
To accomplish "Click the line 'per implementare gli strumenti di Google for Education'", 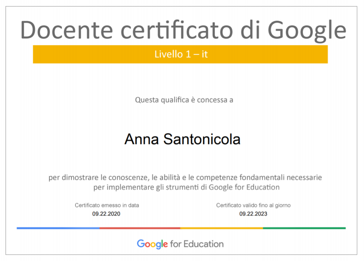I will [x=186, y=187].
